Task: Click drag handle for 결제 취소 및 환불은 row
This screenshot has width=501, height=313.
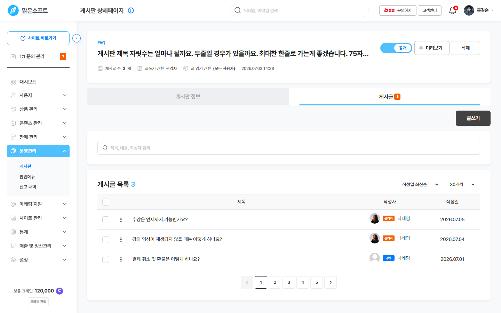Action: pos(121,259)
